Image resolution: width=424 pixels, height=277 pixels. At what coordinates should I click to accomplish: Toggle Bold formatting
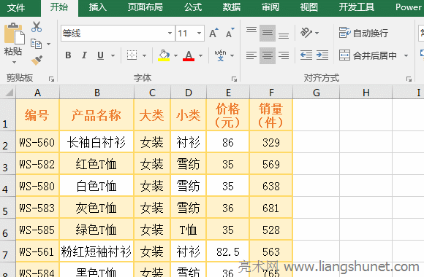pyautogui.click(x=68, y=55)
